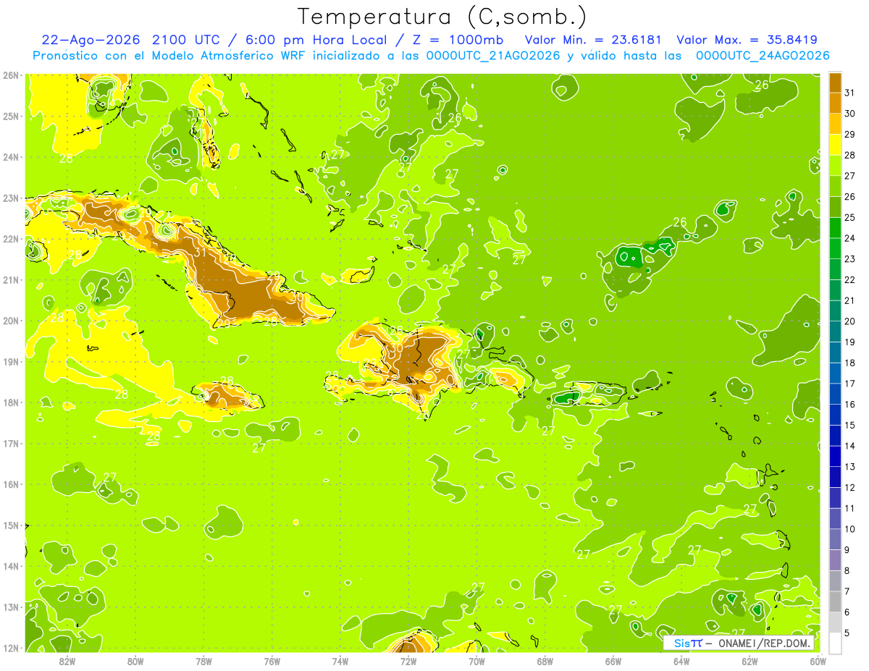Pick the gray swatch between 6 and 7

[835, 602]
